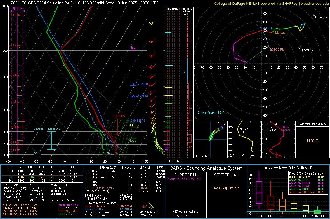Image resolution: width=330 pixels, height=219 pixels.
Task: Select the highlighted ML parcel row
Action: tap(42, 177)
